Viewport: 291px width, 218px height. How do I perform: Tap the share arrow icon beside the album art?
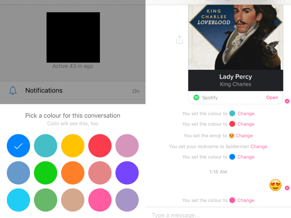coord(179,40)
